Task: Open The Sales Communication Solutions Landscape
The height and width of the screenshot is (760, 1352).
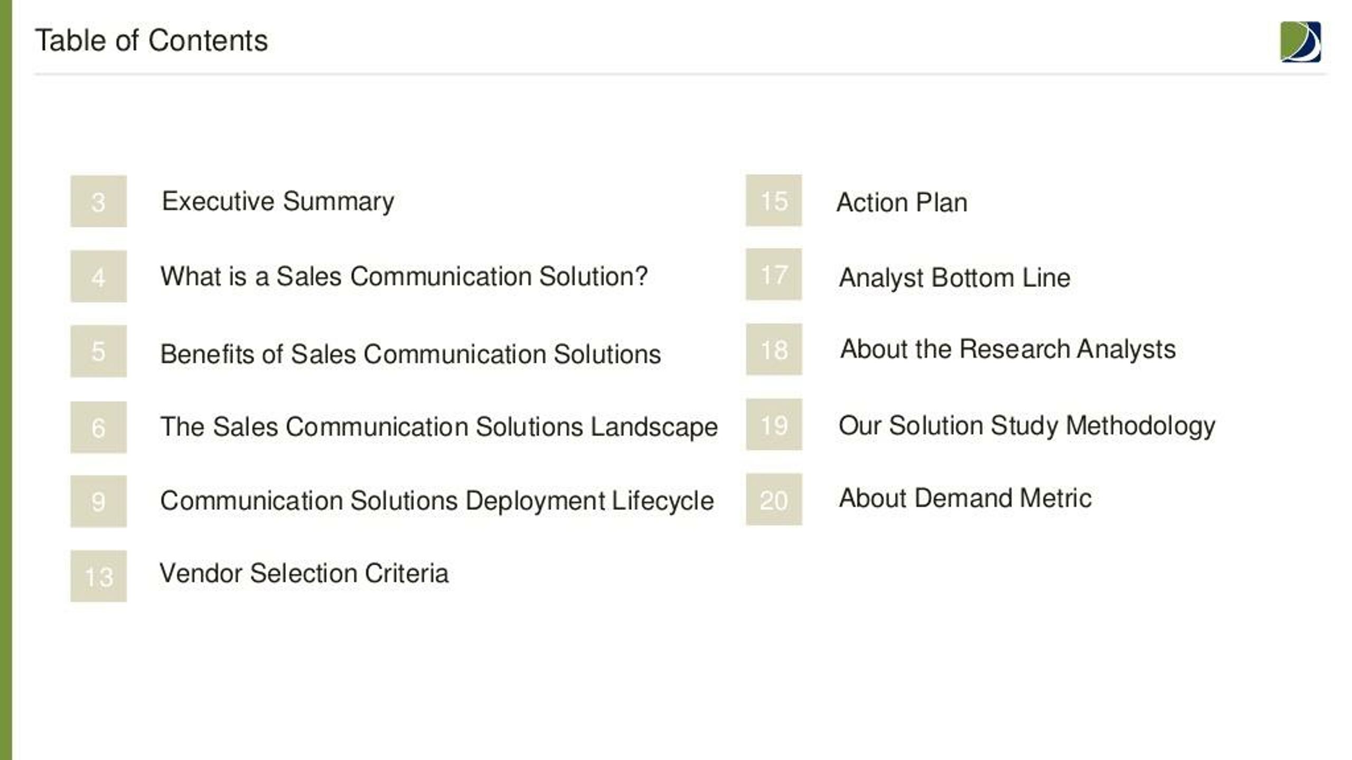Action: point(439,427)
